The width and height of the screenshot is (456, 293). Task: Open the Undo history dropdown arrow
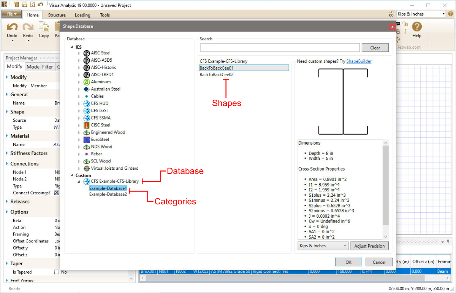(12, 40)
